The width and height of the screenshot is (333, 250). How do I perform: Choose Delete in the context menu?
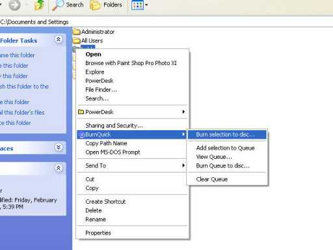[133, 210]
